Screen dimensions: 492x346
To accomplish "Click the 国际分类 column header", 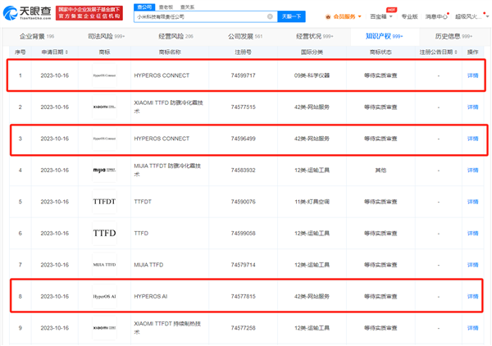I will [312, 52].
